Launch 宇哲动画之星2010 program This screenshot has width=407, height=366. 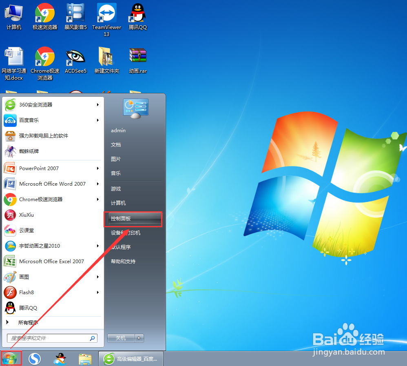click(52, 246)
